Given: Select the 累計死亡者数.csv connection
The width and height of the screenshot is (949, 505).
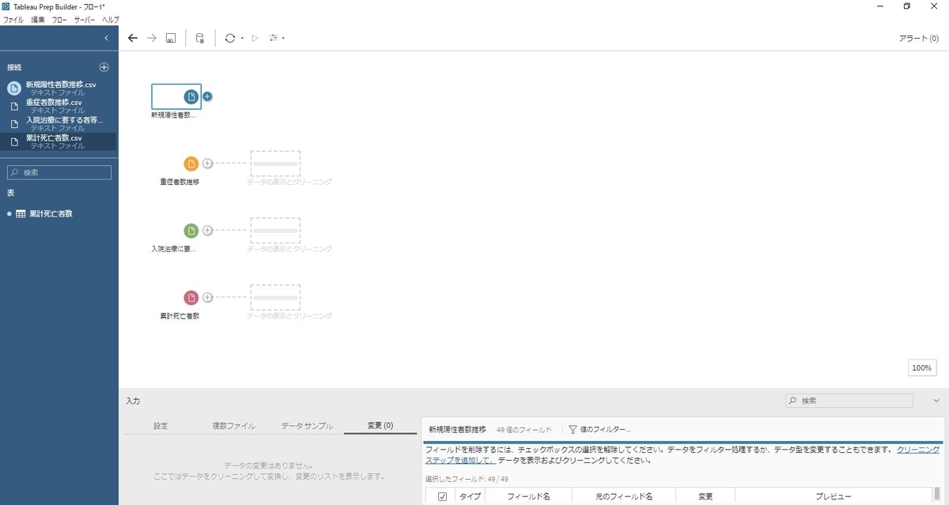Looking at the screenshot, I should 59,141.
